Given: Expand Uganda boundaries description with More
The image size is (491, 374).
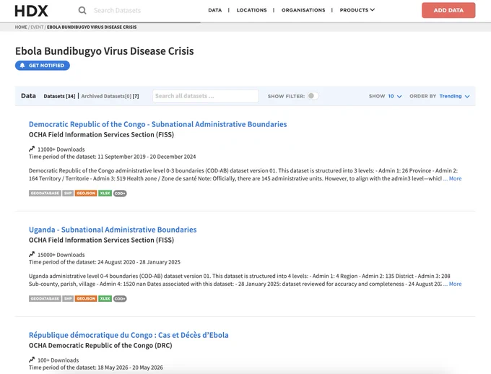Looking at the screenshot, I should coord(455,284).
